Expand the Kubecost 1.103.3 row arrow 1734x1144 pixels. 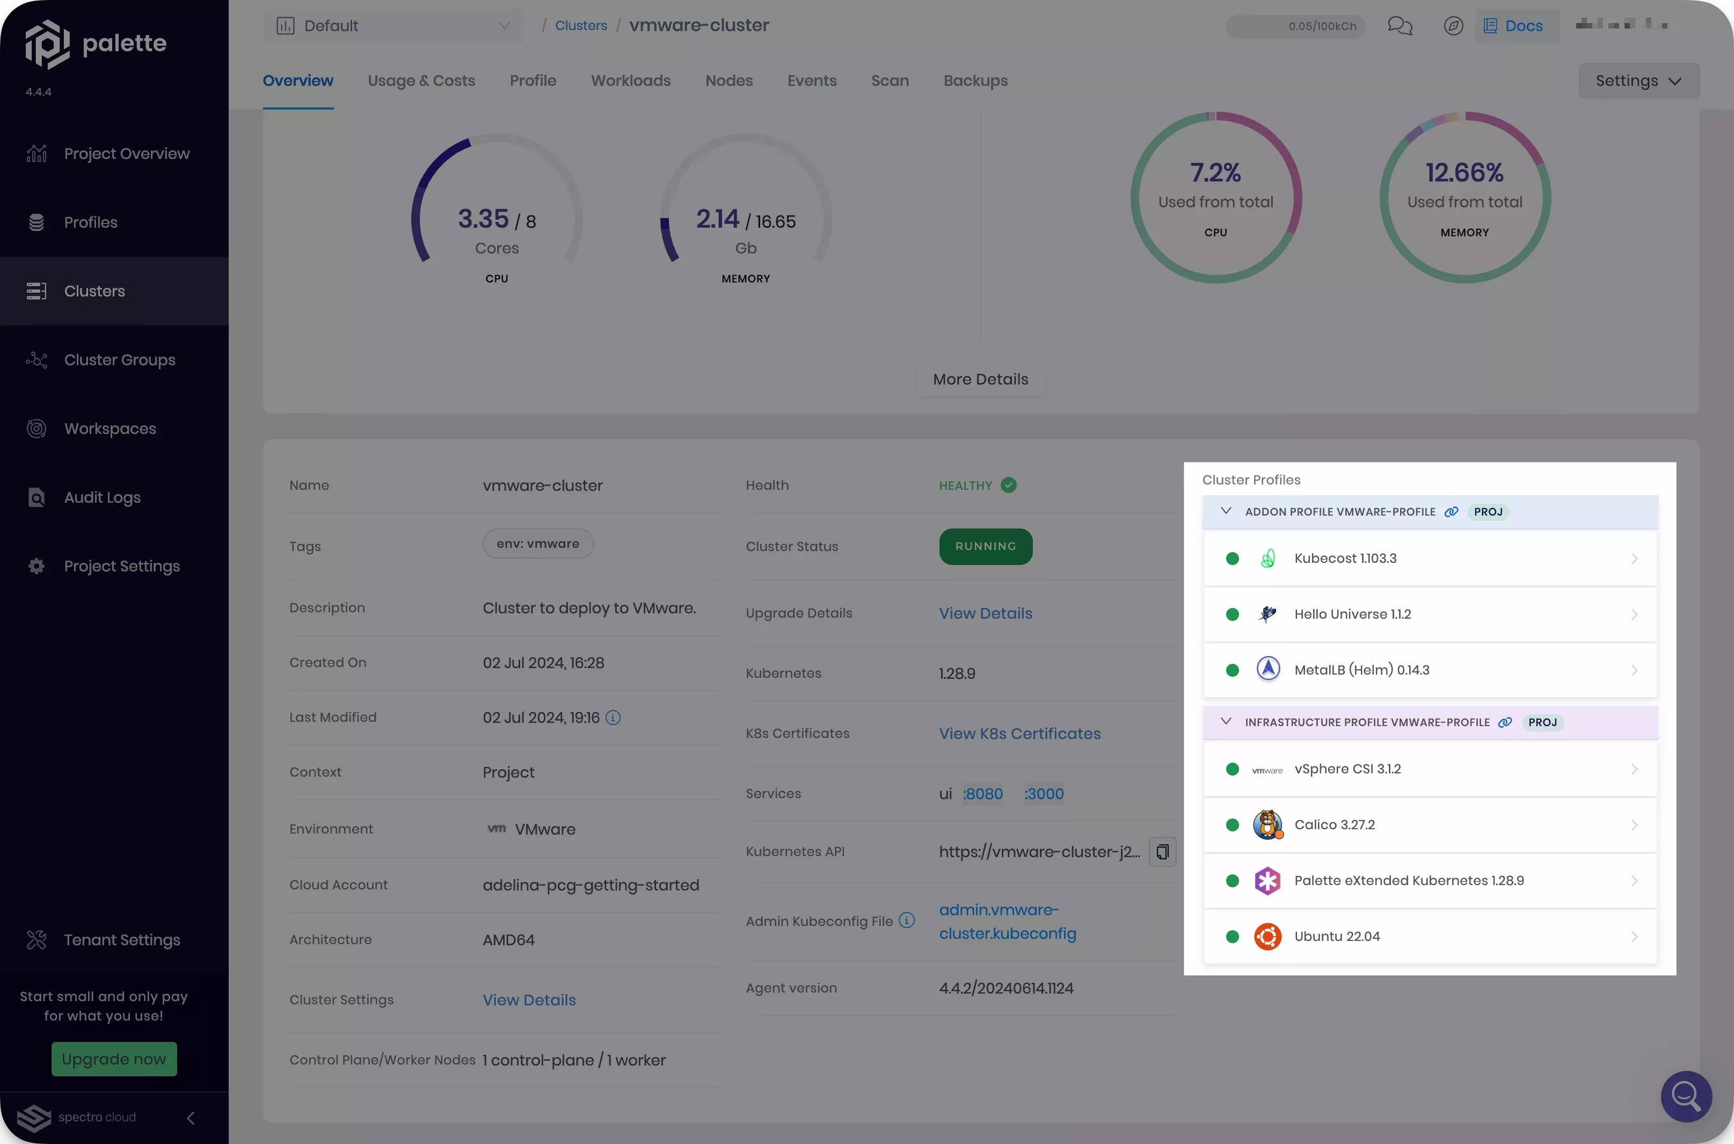pyautogui.click(x=1634, y=559)
